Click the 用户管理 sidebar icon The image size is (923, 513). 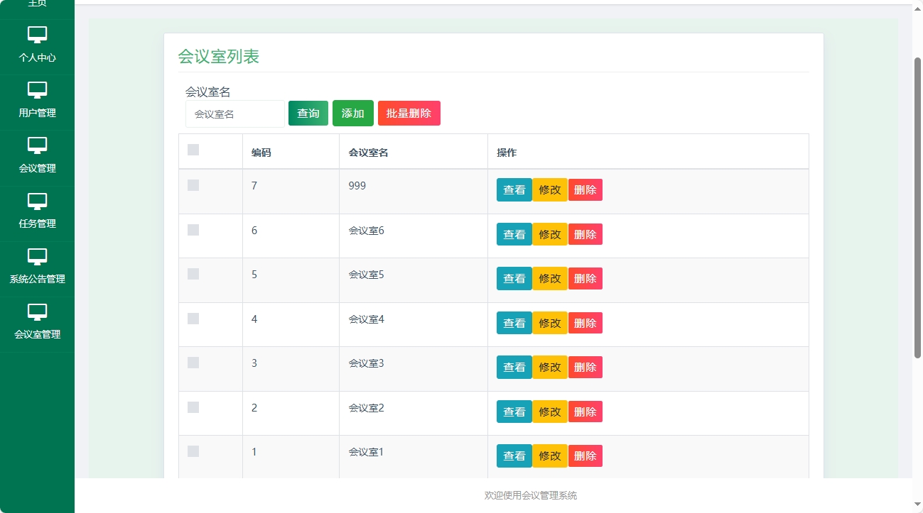[37, 89]
